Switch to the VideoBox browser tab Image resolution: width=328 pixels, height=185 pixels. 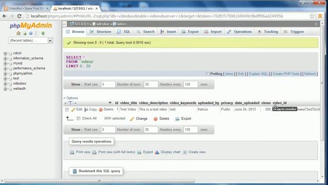coord(26,8)
